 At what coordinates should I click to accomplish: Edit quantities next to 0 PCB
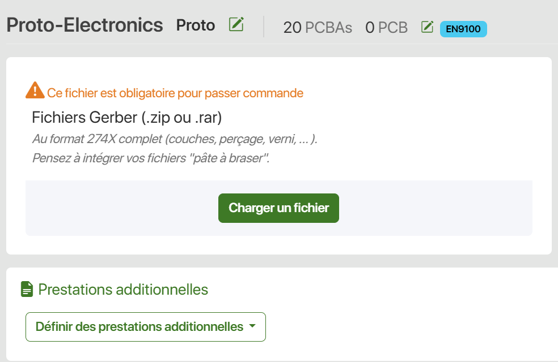click(427, 27)
